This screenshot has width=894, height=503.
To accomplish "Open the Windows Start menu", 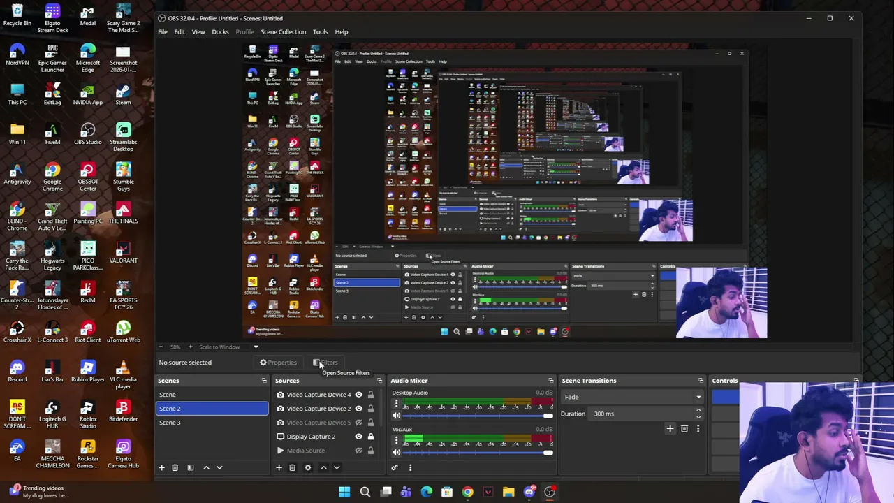I will point(344,492).
